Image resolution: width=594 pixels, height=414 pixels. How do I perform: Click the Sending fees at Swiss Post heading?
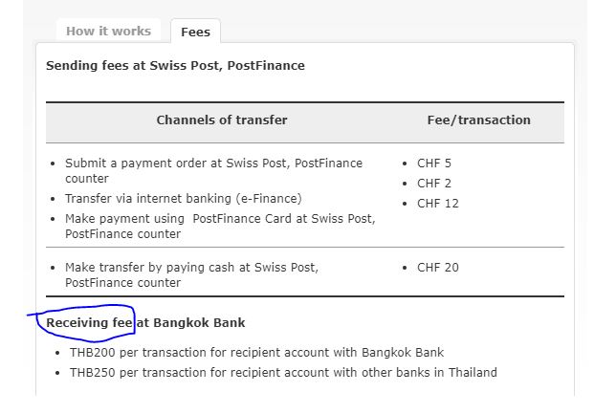point(175,66)
